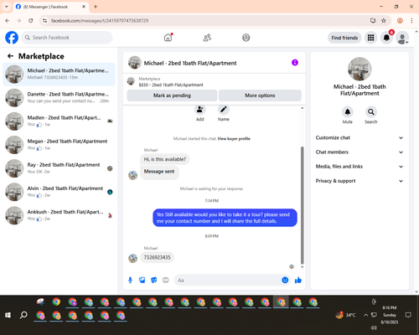Viewport: 419px width, 335px height.
Task: Open the Windows Start menu
Action: (8, 315)
